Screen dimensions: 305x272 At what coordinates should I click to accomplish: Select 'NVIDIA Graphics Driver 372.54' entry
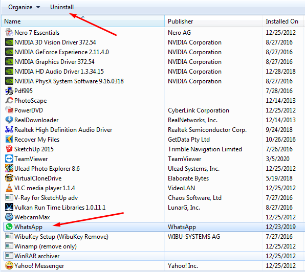[54, 62]
